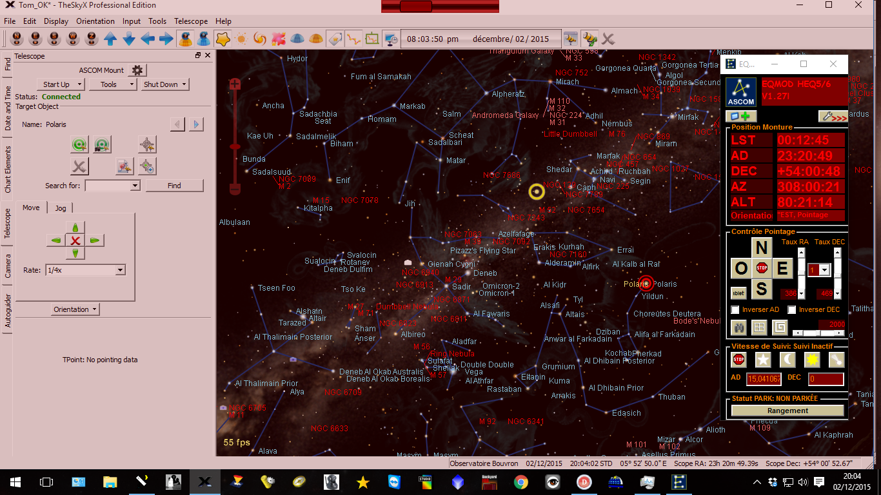Viewport: 881px width, 495px height.
Task: Click the EQMOD wrench setup icon
Action: click(x=833, y=117)
